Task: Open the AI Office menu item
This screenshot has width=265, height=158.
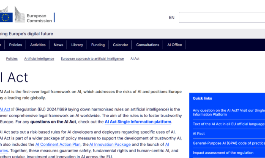Action: pyautogui.click(x=175, y=45)
